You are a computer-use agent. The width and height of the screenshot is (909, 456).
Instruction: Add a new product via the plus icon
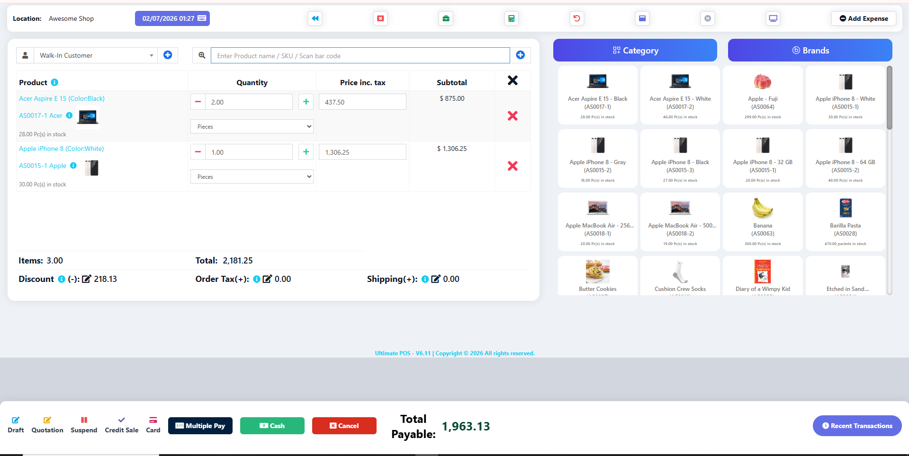pyautogui.click(x=520, y=55)
